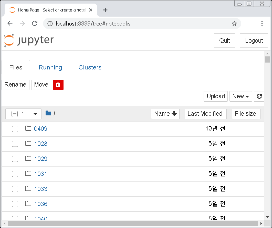Click the horizontal scrollbar right arrow

coord(261,223)
